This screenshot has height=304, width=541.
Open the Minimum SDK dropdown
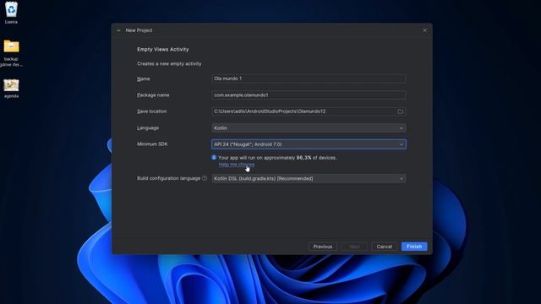(x=309, y=144)
